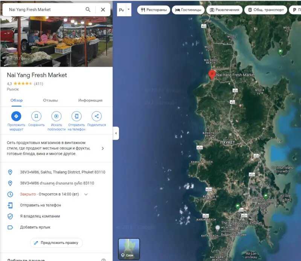Image resolution: width=301 pixels, height=261 pixels.
Task: Click the search magnifier icon
Action: [88, 9]
